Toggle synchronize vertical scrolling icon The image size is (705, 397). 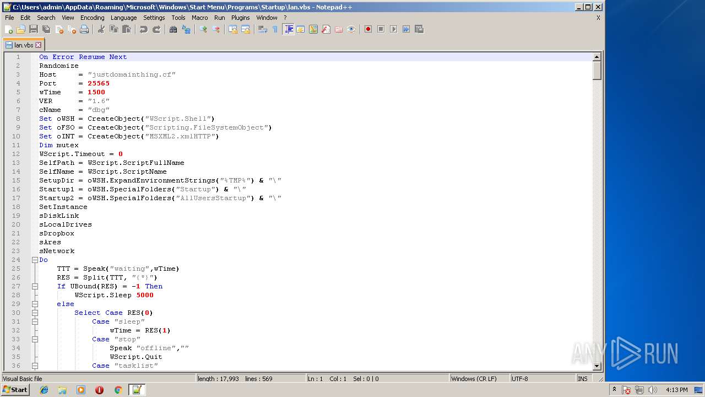233,29
